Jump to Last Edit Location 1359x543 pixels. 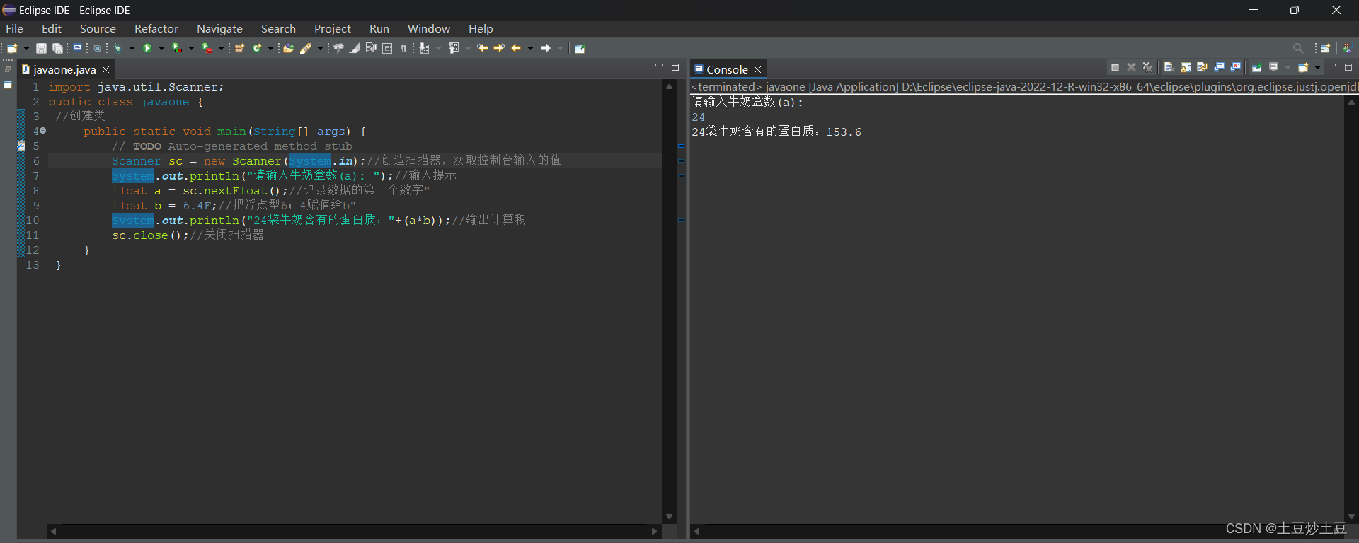tap(482, 48)
